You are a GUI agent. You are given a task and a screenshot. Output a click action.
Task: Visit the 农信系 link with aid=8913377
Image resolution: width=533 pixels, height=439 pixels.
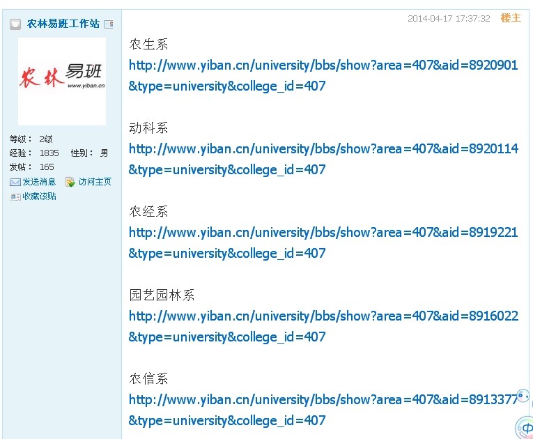tap(323, 400)
